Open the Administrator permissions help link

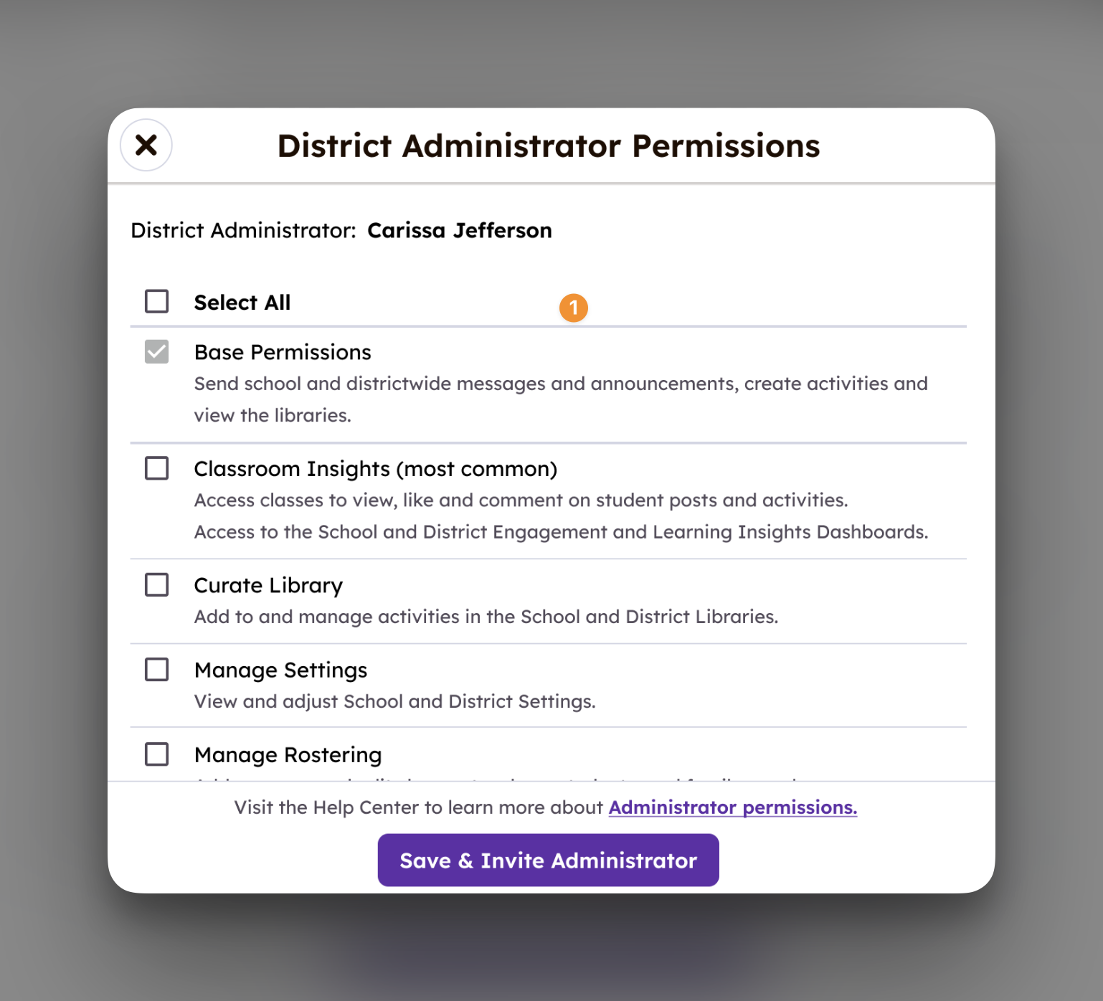coord(732,807)
